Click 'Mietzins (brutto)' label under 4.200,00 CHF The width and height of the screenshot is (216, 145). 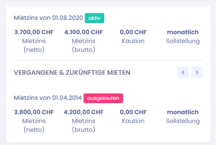pos(84,125)
